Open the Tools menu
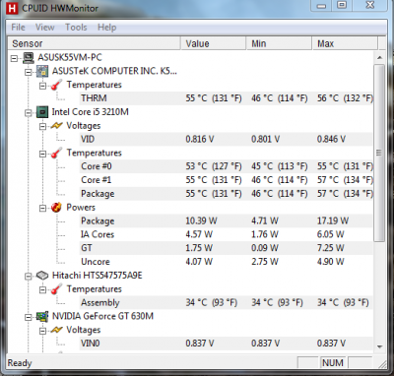This screenshot has height=376, width=394. click(76, 28)
